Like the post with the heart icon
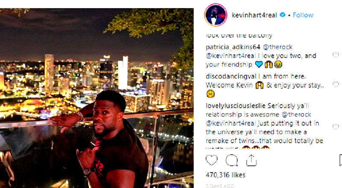342x188 pixels. [x=212, y=160]
